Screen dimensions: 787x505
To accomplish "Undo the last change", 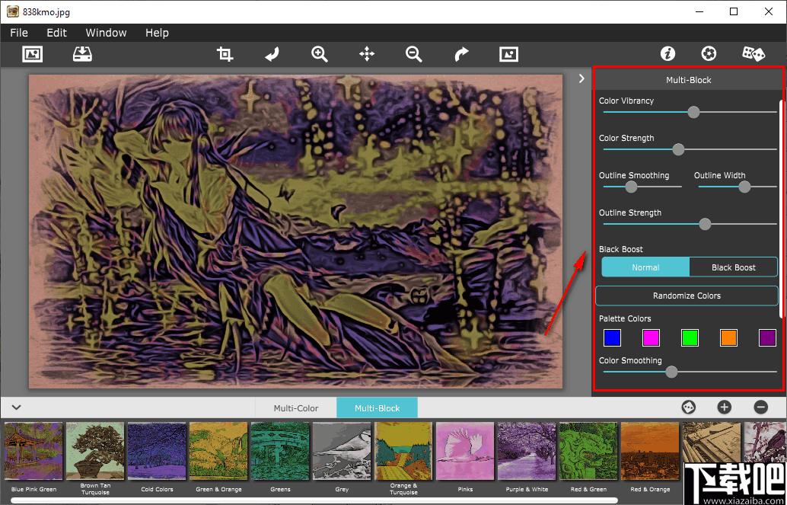I will tap(272, 54).
